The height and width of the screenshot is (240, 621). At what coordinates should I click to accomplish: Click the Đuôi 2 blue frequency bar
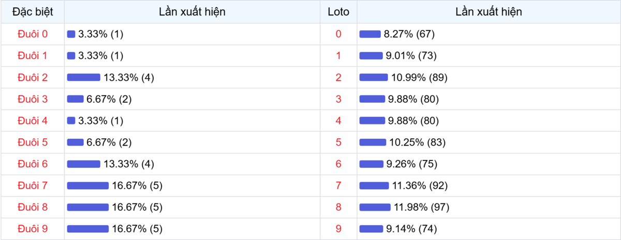point(83,77)
